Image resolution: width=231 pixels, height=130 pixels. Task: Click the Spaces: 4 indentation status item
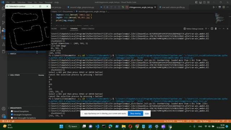point(180,121)
